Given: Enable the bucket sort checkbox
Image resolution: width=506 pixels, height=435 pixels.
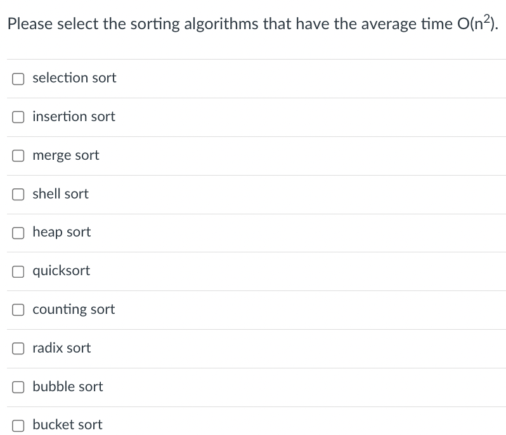Looking at the screenshot, I should point(18,425).
